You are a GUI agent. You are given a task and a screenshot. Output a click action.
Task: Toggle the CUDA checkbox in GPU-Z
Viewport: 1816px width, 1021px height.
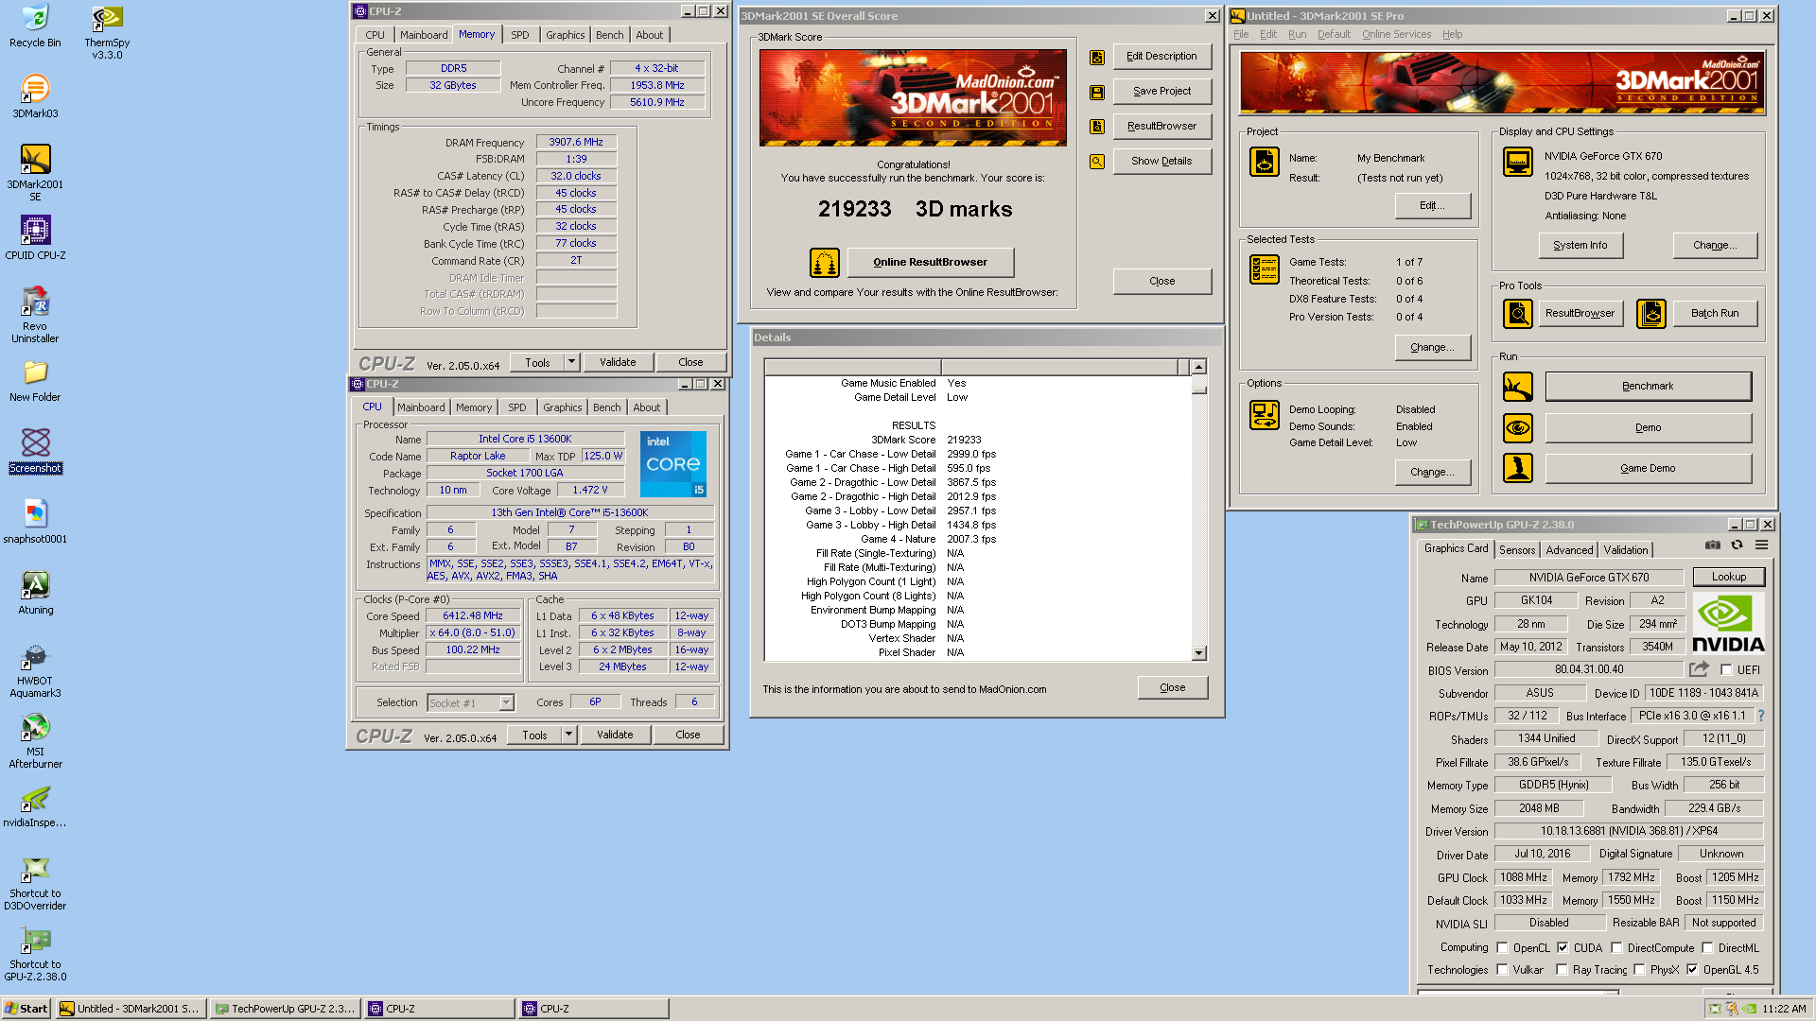[x=1563, y=948]
